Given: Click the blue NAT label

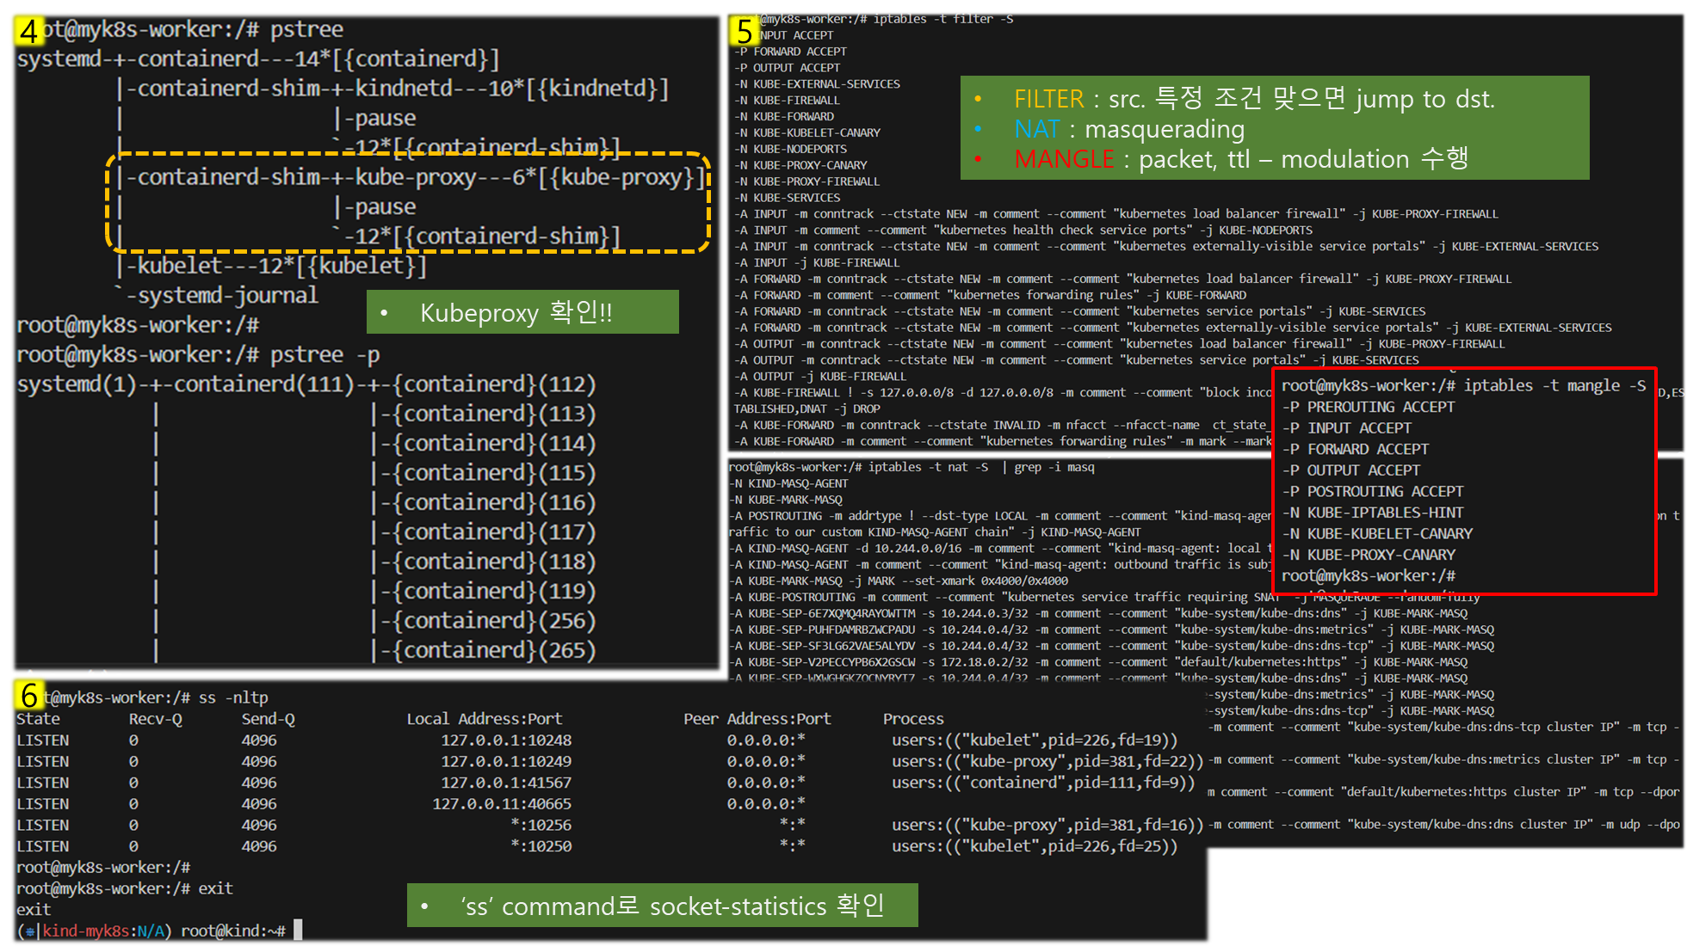Looking at the screenshot, I should [x=1036, y=130].
